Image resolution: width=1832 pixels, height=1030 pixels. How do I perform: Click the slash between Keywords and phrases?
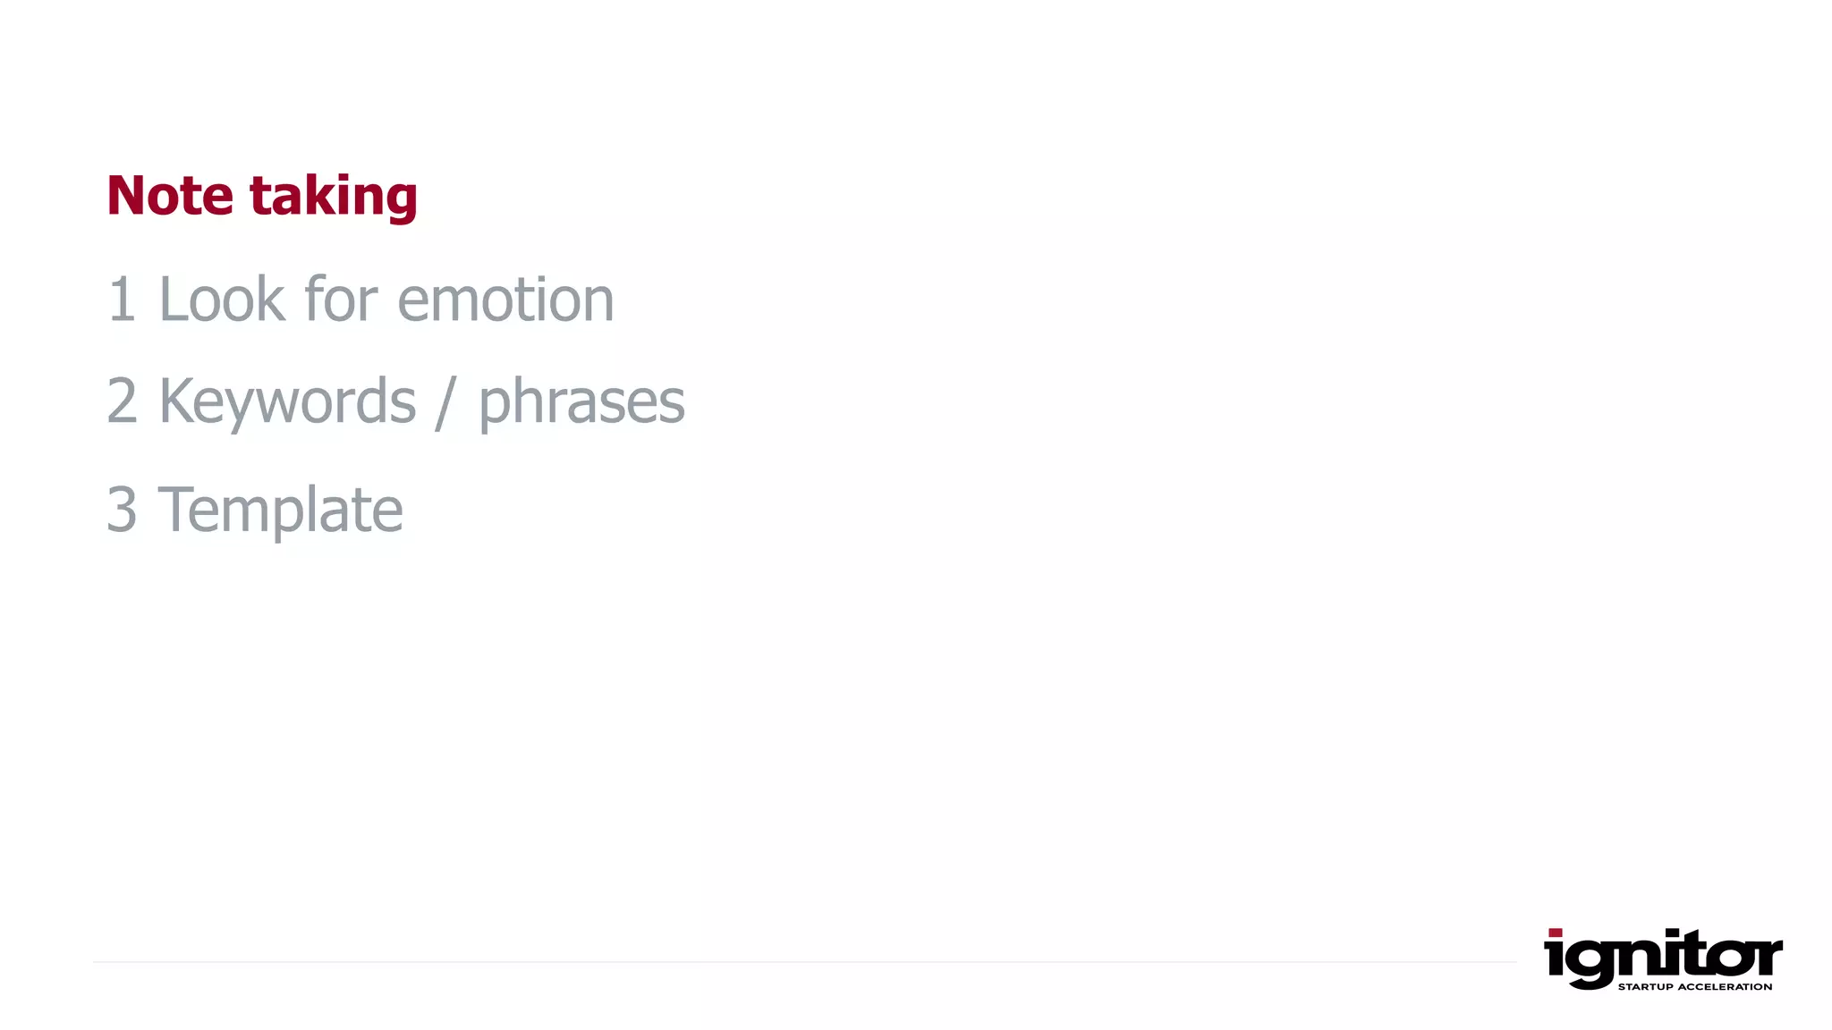(446, 403)
